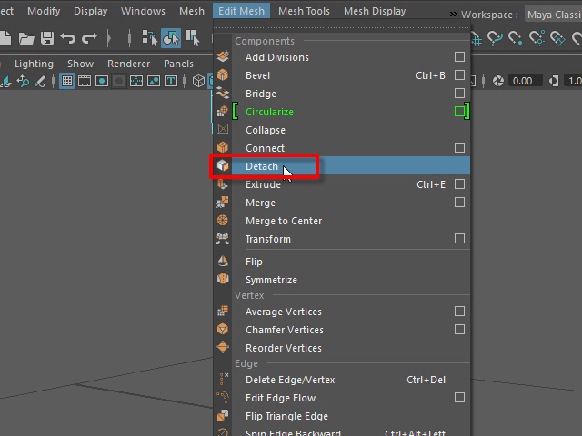Open Add Divisions option box

point(459,57)
